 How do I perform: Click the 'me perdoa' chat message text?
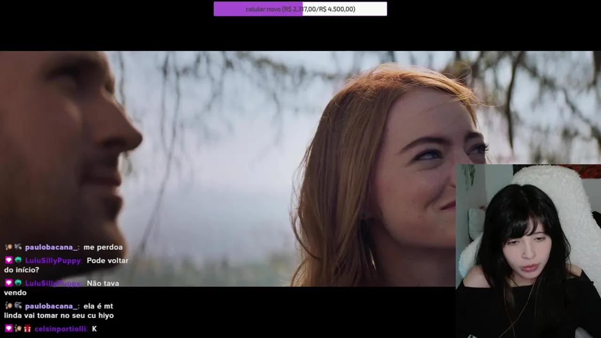point(103,247)
